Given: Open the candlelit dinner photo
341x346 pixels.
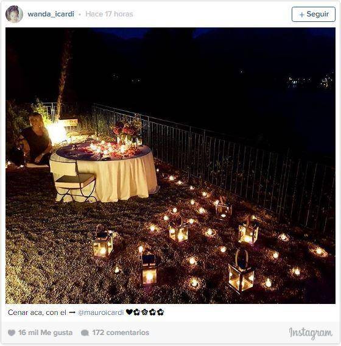Looking at the screenshot, I should tap(170, 166).
